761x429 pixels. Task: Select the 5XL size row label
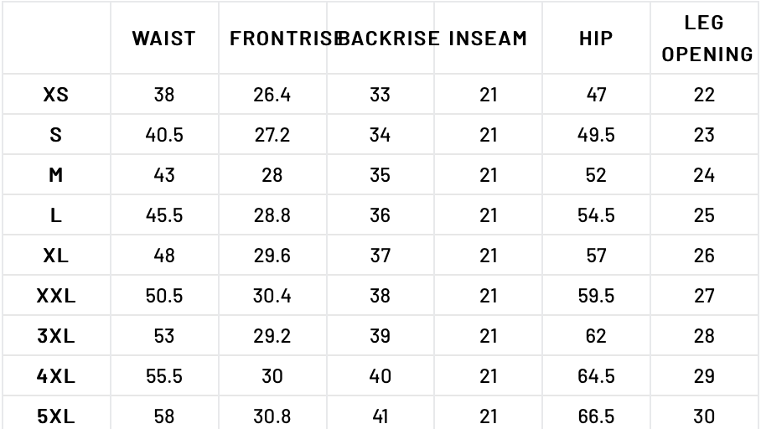click(x=55, y=416)
